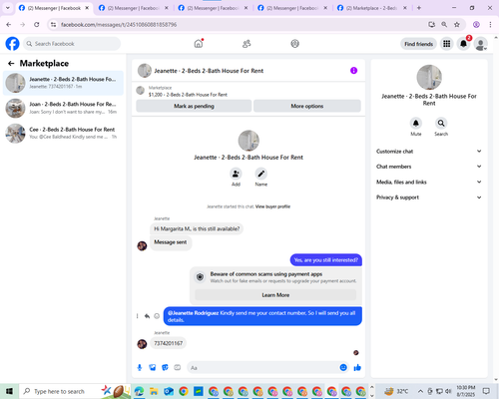Open the Facebook menu grid icon

click(447, 44)
